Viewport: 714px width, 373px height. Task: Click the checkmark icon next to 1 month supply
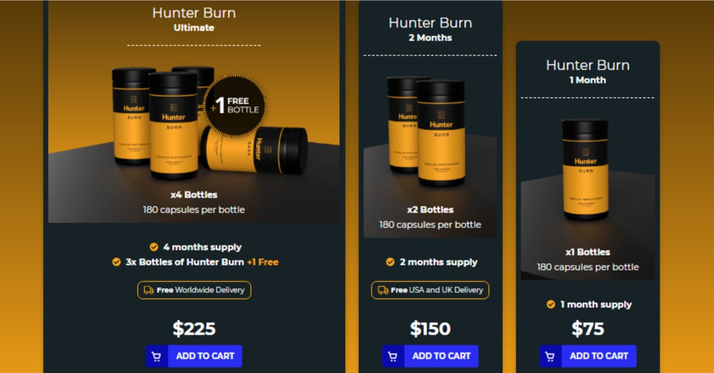(x=551, y=304)
